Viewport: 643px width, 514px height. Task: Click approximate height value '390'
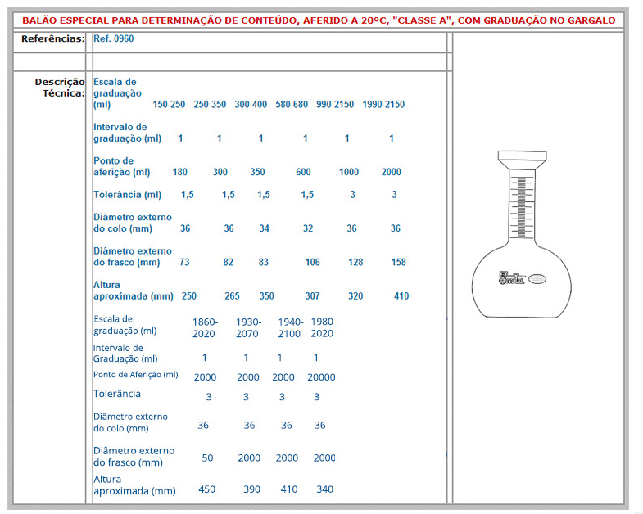point(251,489)
